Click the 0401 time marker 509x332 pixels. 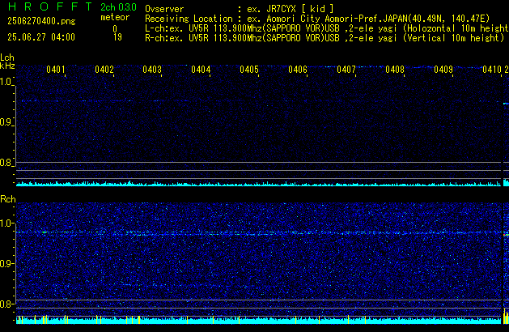tap(56, 70)
